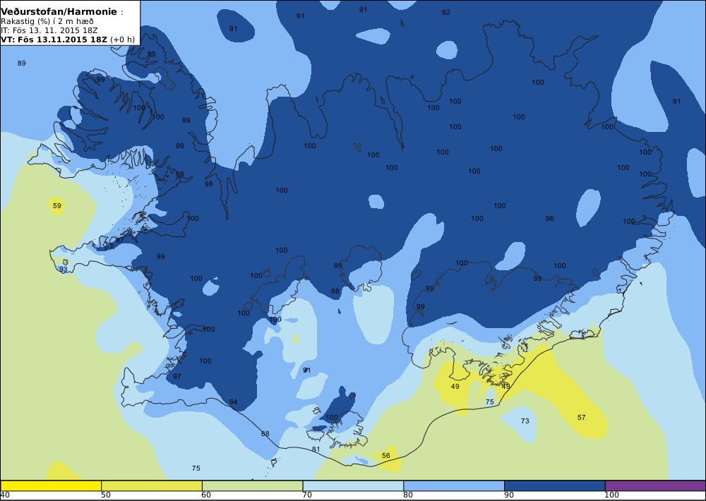The height and width of the screenshot is (501, 706).
Task: Click the legend tick label 50
Action: point(105,495)
